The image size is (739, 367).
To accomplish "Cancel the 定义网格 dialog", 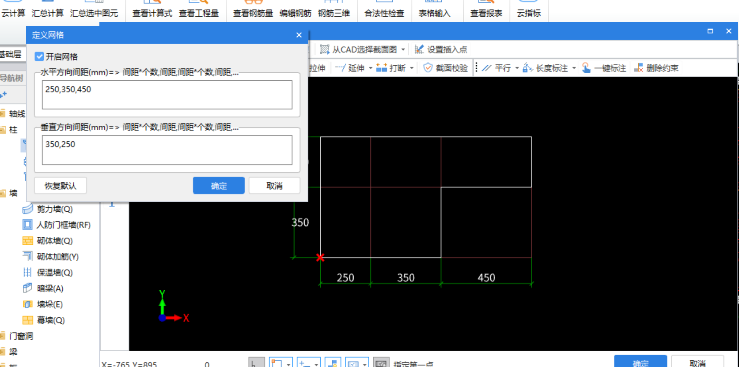I will (x=274, y=186).
